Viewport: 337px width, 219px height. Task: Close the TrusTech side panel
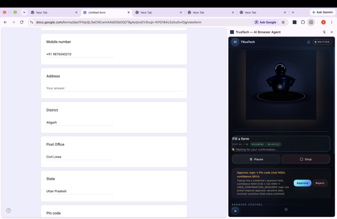coord(332,32)
